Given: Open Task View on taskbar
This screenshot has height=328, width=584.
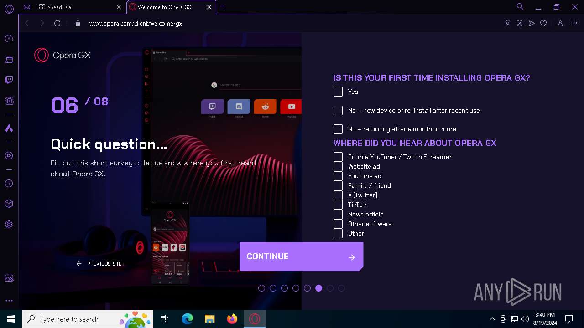Looking at the screenshot, I should [x=164, y=319].
